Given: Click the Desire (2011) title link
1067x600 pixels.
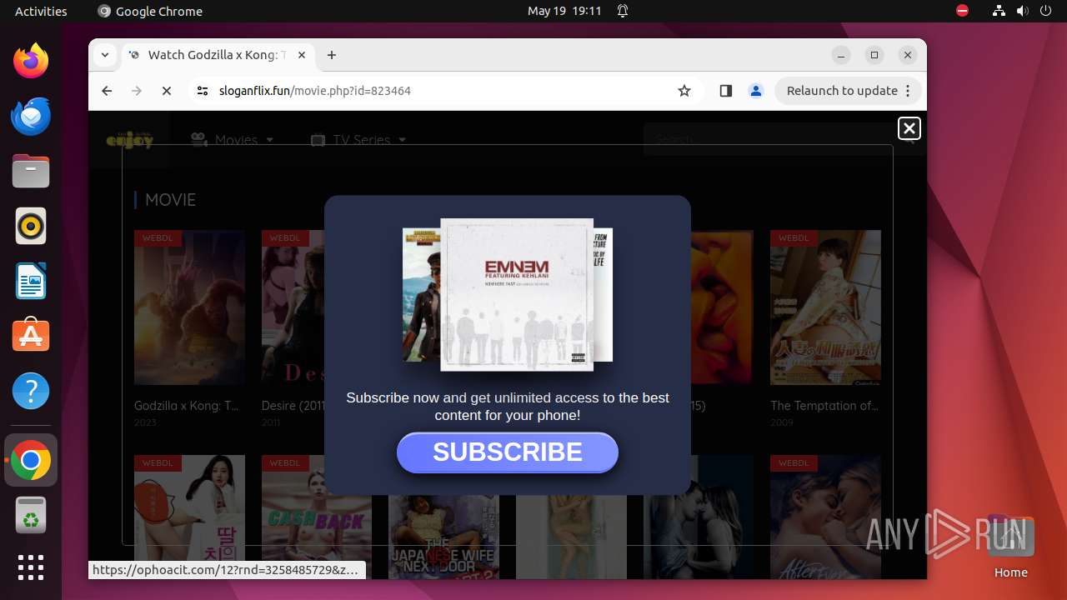Looking at the screenshot, I should point(292,406).
